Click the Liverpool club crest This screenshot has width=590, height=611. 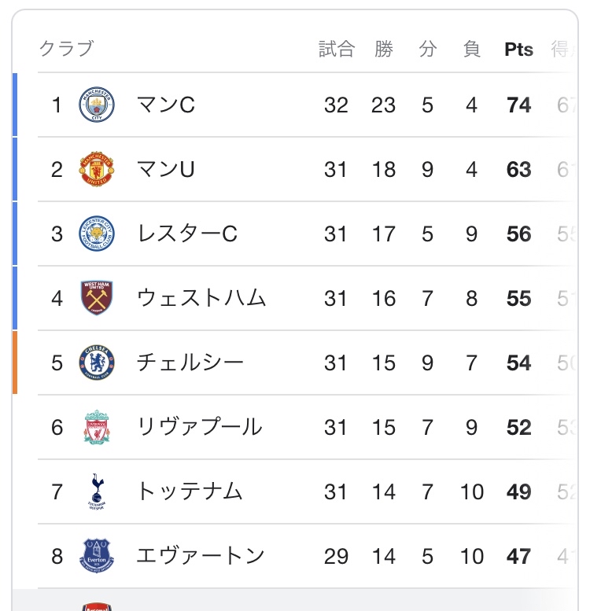coord(97,428)
